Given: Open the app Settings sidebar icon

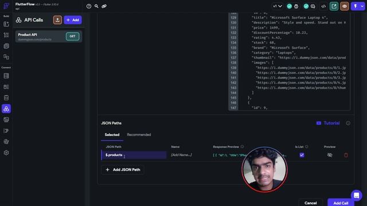Looking at the screenshot, I should pos(6,153).
